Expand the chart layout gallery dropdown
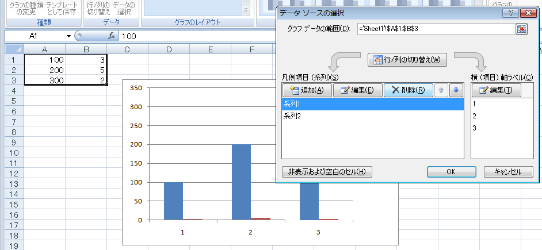This screenshot has height=250, width=542. [x=246, y=10]
